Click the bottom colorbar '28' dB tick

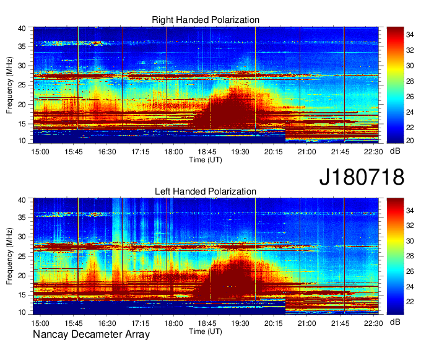[x=410, y=256]
